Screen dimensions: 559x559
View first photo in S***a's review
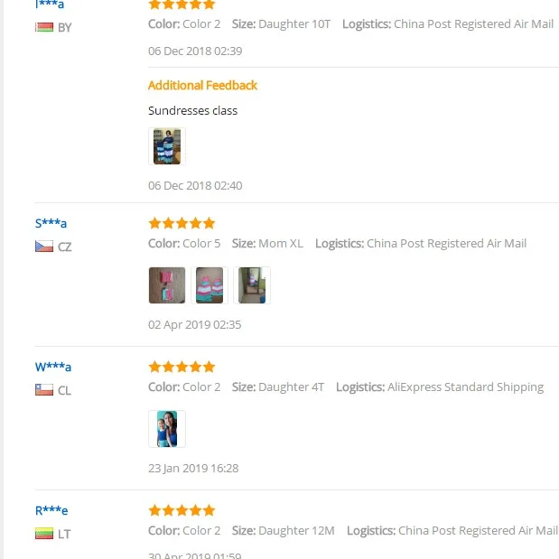click(x=167, y=285)
